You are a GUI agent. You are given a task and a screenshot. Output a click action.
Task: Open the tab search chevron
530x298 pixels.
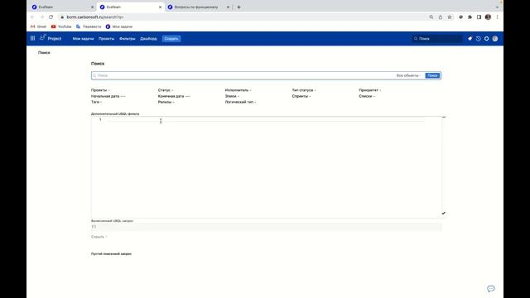tap(497, 7)
